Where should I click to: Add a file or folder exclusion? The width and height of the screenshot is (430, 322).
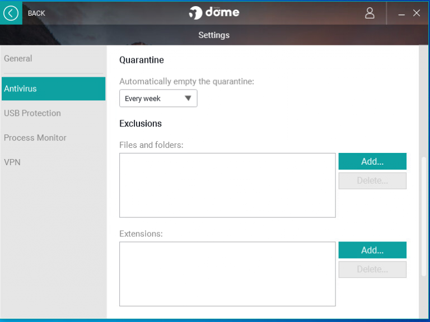tap(372, 161)
